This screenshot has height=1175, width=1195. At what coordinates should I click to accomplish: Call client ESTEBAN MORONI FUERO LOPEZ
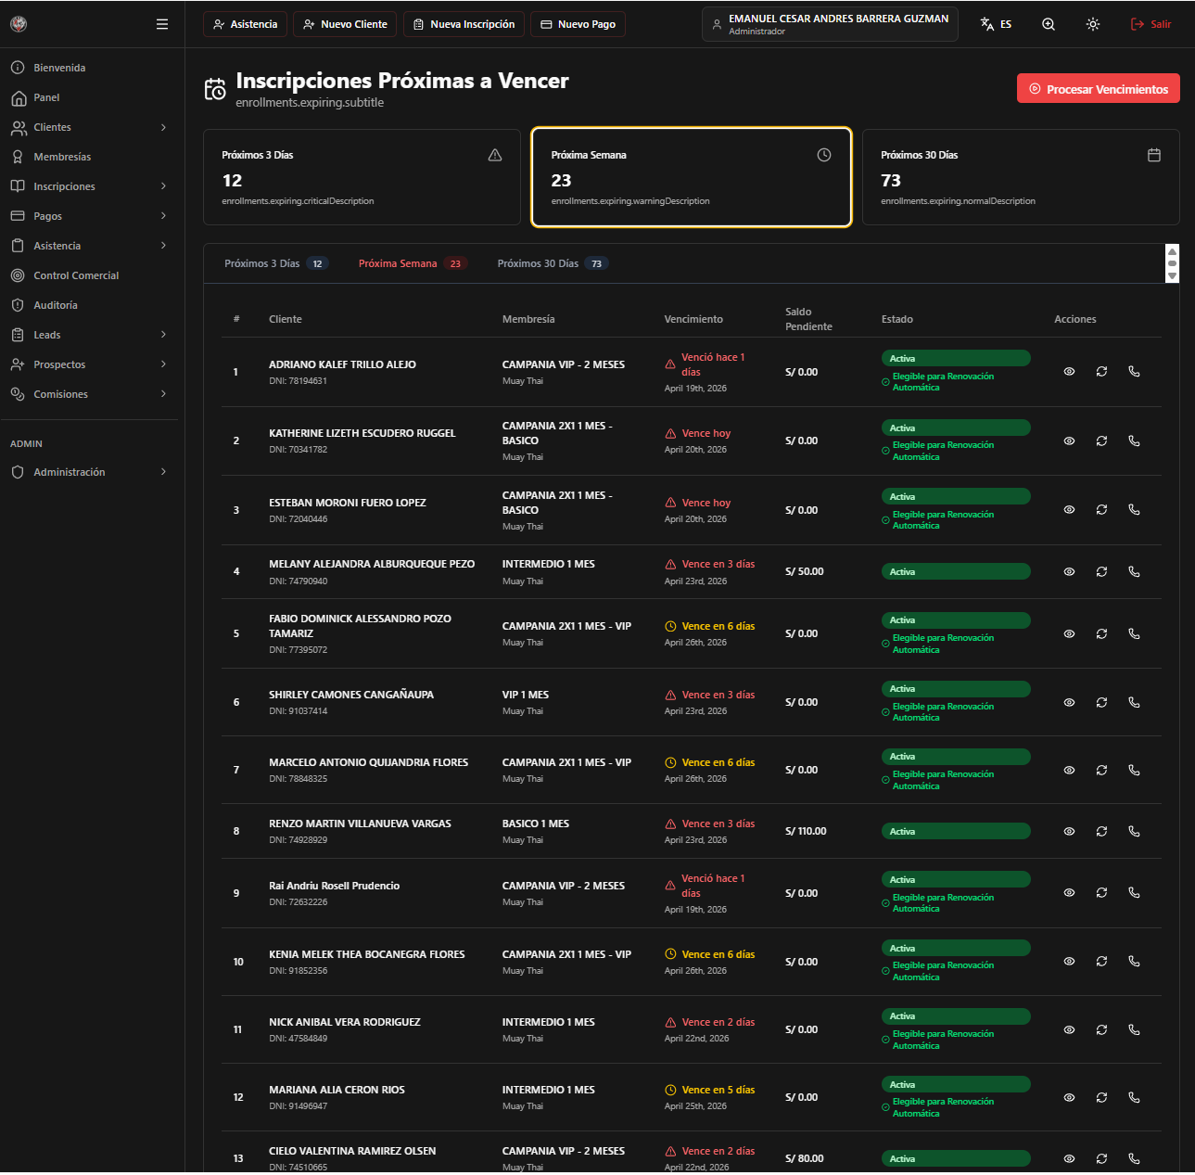(1134, 509)
